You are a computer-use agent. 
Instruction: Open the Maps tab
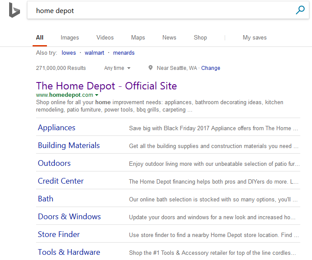138,38
